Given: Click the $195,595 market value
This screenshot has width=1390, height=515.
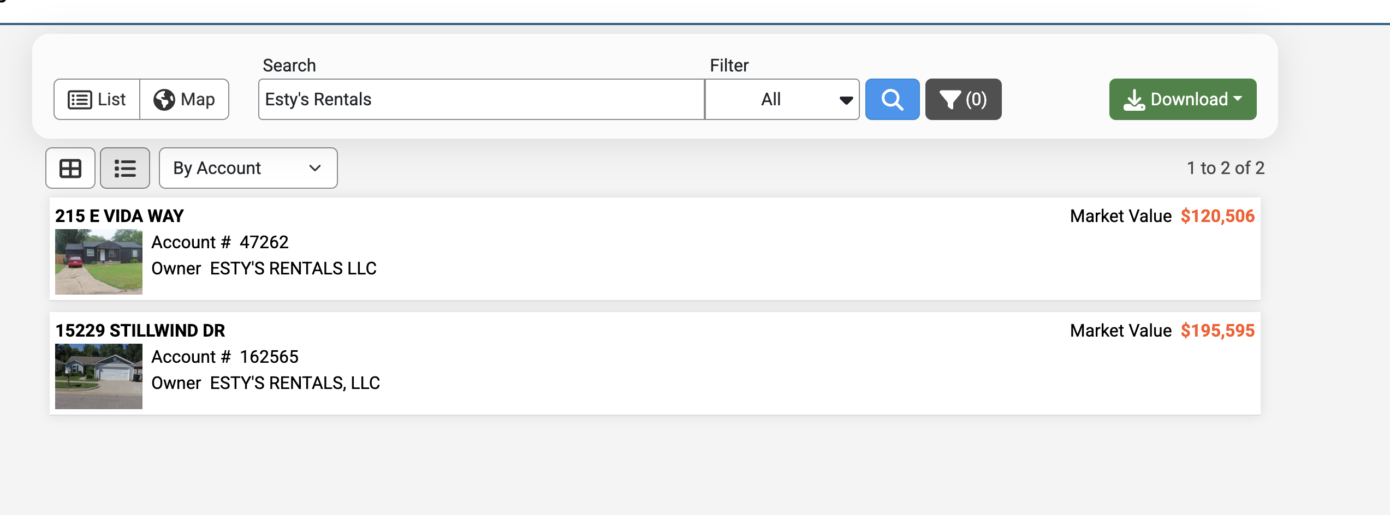Looking at the screenshot, I should pos(1217,331).
